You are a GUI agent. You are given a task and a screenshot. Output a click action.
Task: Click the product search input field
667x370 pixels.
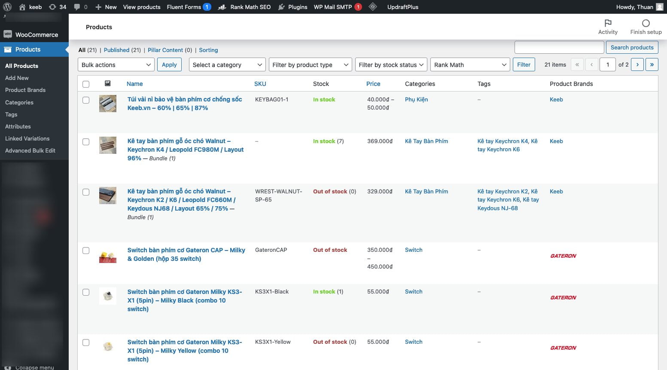coord(559,47)
